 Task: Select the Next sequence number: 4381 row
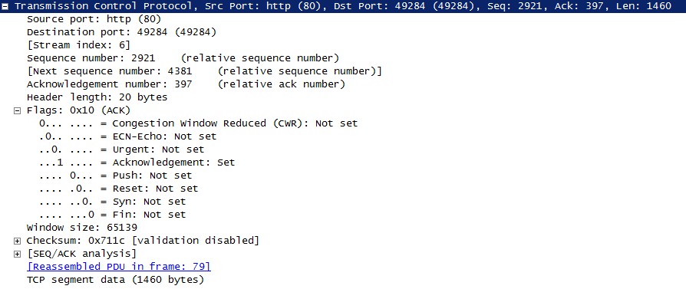[204, 71]
